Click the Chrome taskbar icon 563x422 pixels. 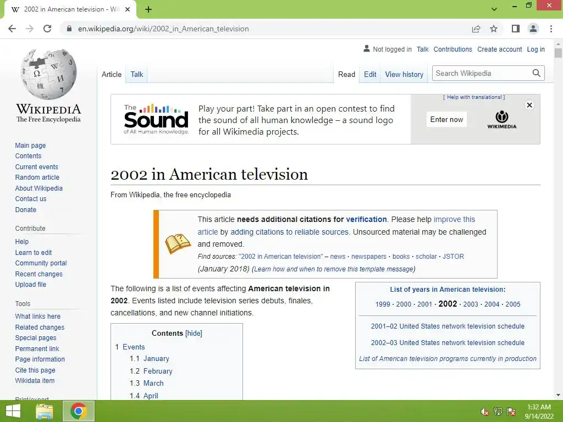[x=78, y=411]
